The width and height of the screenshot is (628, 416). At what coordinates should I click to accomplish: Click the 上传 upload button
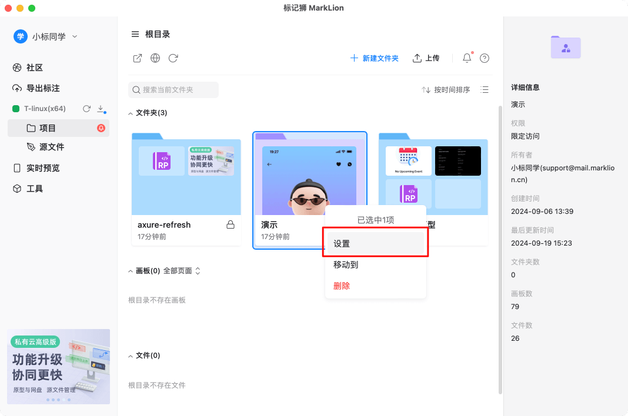click(x=426, y=58)
